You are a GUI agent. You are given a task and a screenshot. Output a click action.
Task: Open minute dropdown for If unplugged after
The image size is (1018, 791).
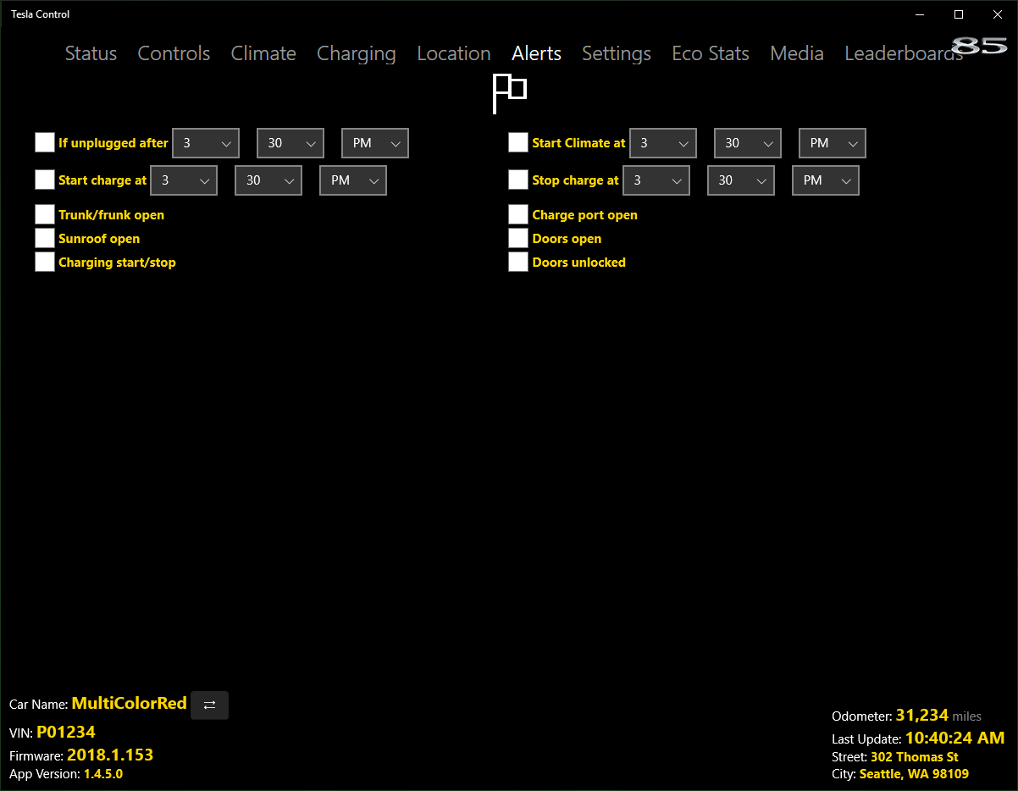(290, 143)
